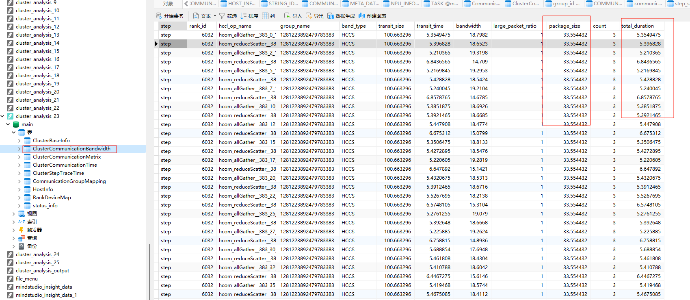Click the 表 tables folder icon
690x300 pixels.
pyautogui.click(x=22, y=133)
